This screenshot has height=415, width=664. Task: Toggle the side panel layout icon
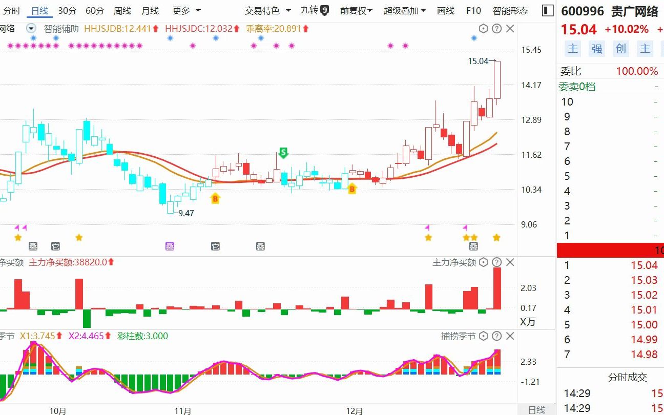pyautogui.click(x=548, y=10)
